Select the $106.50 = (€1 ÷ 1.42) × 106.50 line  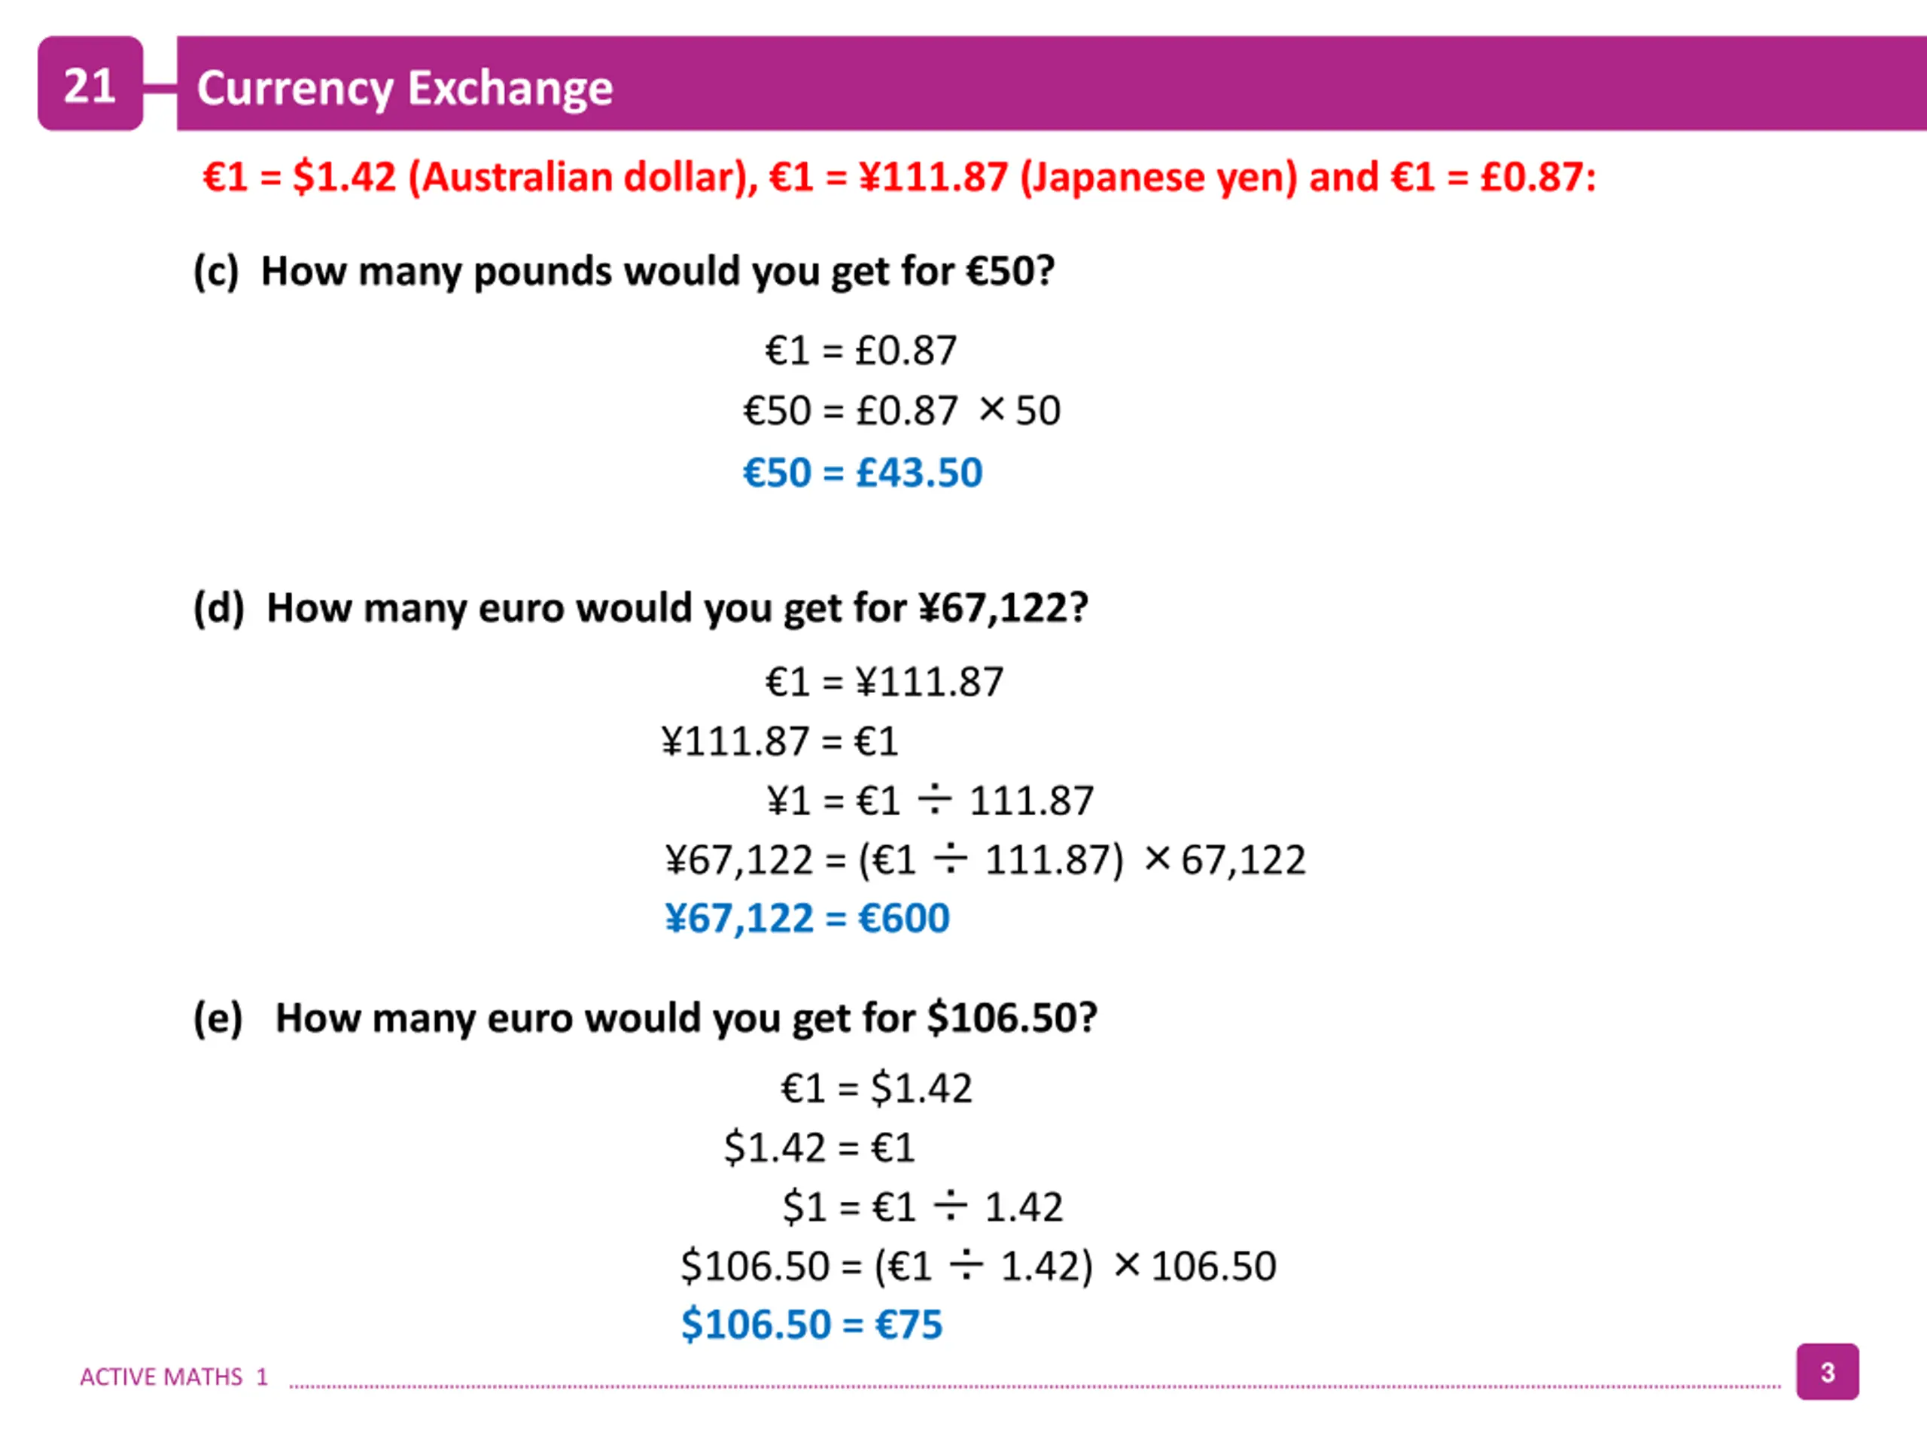(979, 1267)
